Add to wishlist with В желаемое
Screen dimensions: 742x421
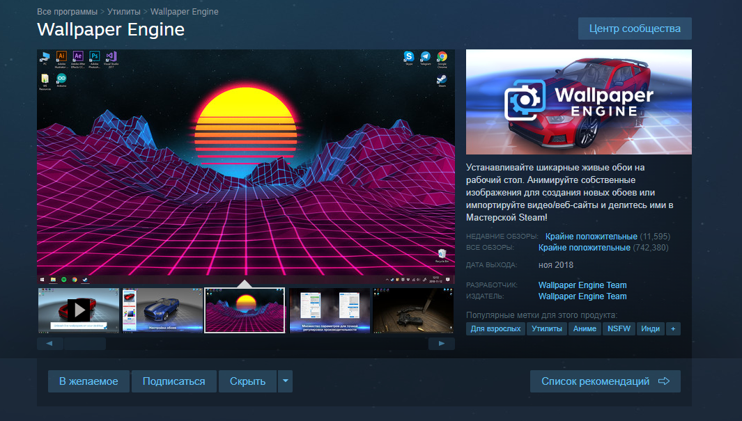pos(88,381)
